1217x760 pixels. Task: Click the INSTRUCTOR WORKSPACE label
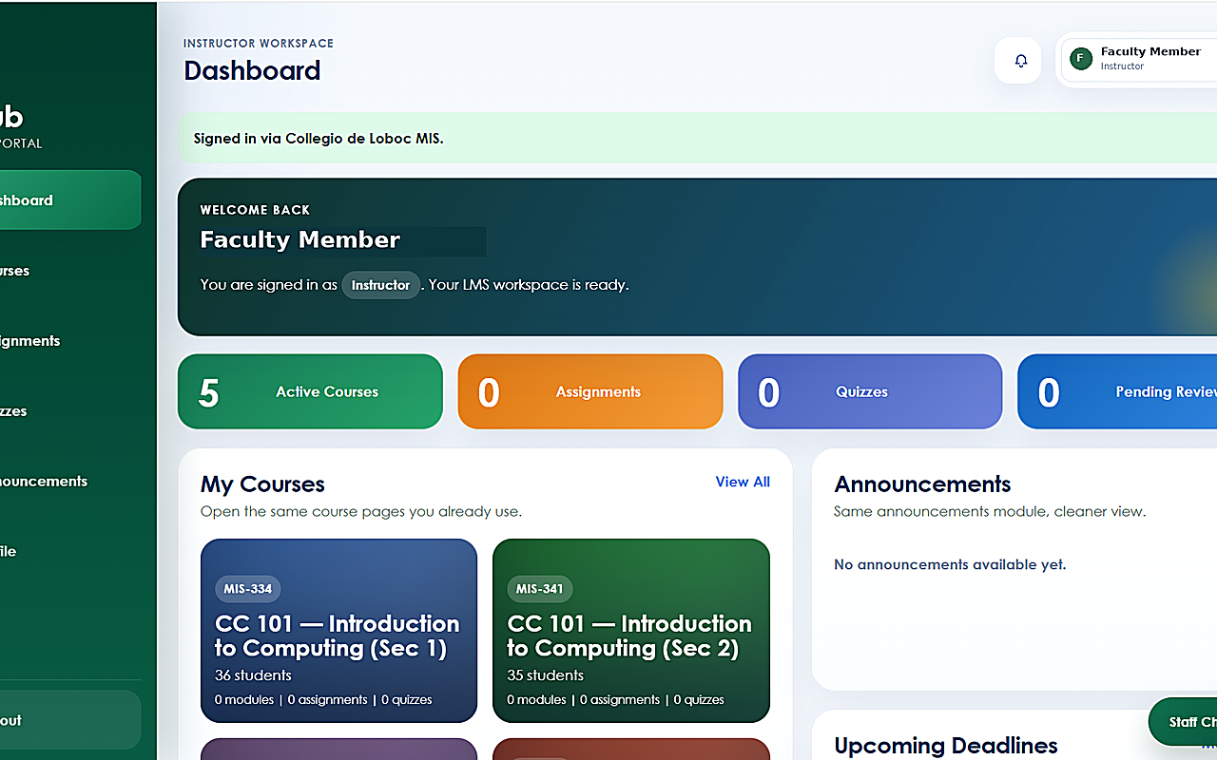pos(259,44)
